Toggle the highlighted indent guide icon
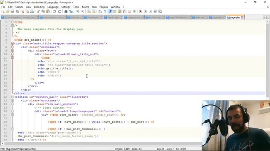 click(110, 11)
